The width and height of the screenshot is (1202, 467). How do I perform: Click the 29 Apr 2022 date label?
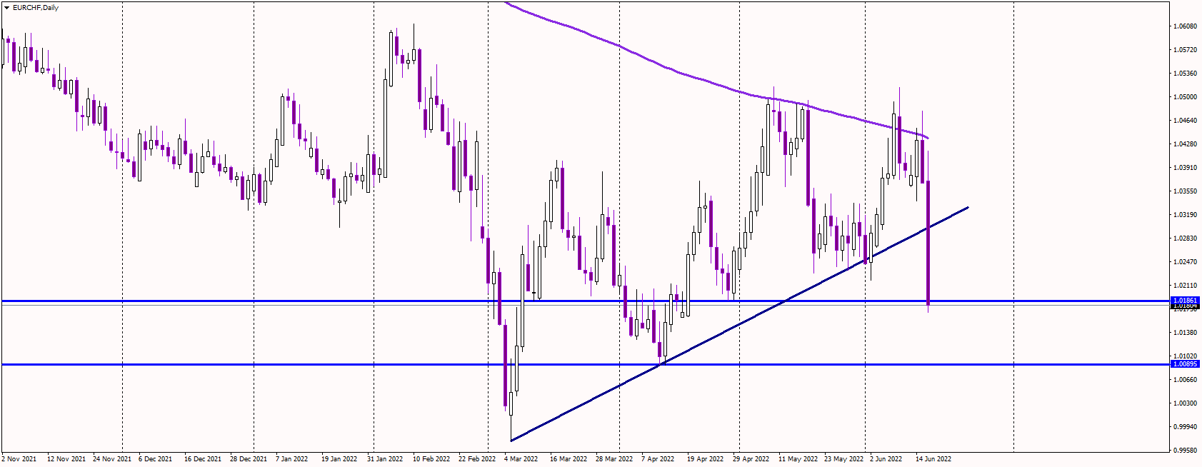click(751, 459)
